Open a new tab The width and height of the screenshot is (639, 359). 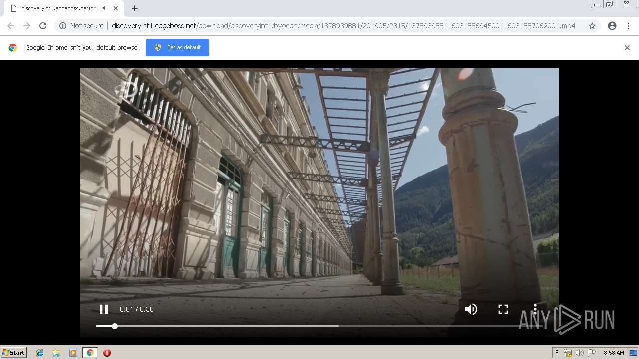tap(135, 8)
